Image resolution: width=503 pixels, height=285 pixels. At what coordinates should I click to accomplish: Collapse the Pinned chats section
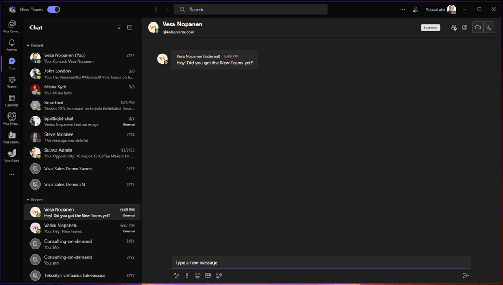tap(28, 46)
